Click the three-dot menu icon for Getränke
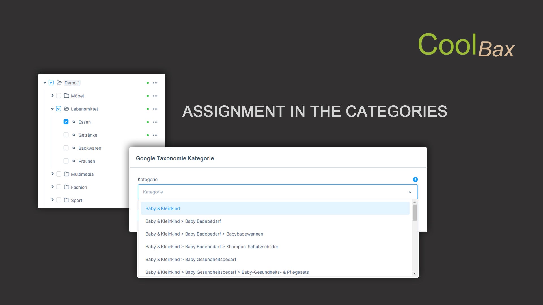 pos(155,135)
